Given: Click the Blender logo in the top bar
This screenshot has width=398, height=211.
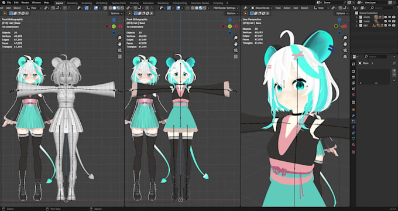Looking at the screenshot, I should (3, 2).
